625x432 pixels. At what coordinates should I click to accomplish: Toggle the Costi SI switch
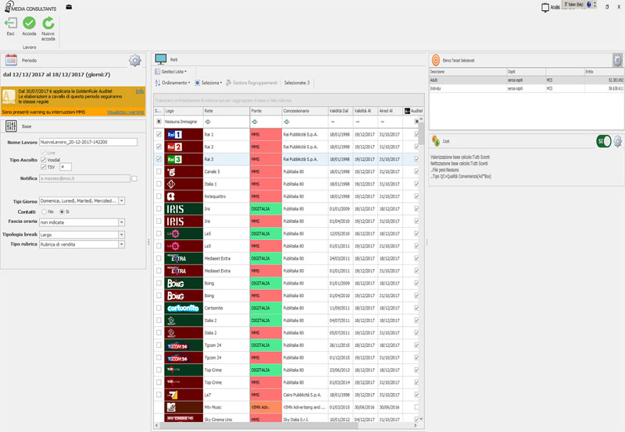point(602,141)
